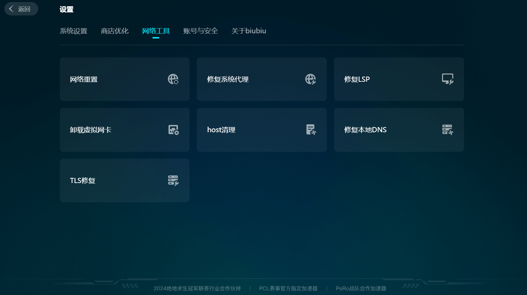
Task: Click the PCL赛事官方指定加速器 footer text
Action: pos(288,288)
